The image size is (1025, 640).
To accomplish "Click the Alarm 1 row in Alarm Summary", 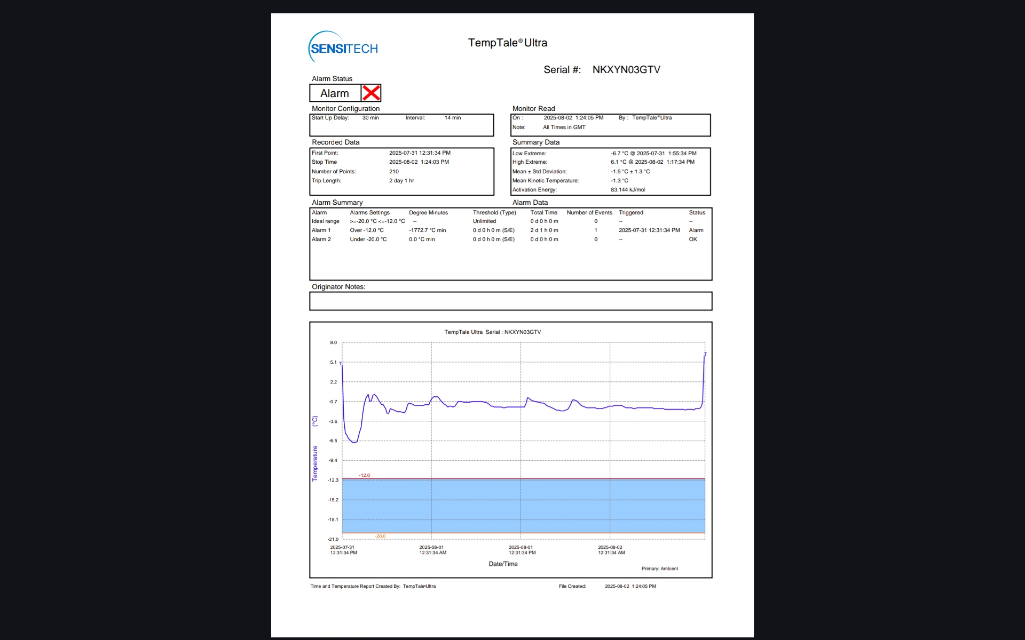I will tap(321, 230).
